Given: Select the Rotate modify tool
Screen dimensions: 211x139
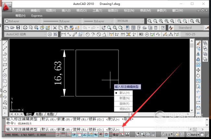Looking at the screenshot, I should tap(198, 76).
